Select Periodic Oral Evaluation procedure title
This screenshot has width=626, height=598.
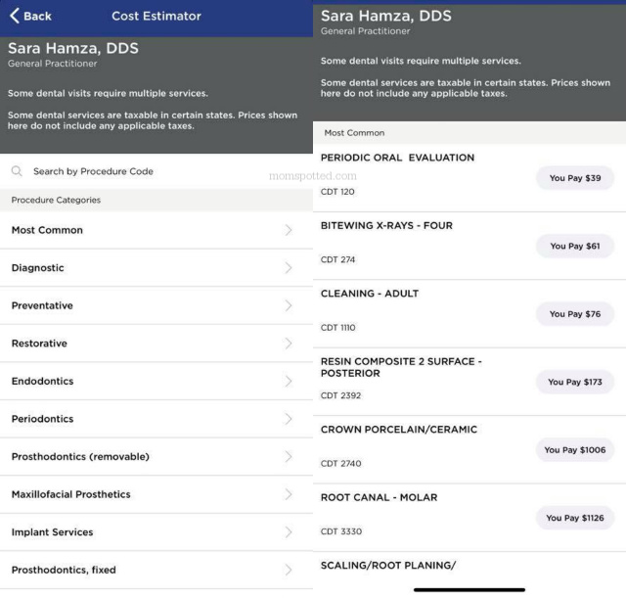[398, 158]
